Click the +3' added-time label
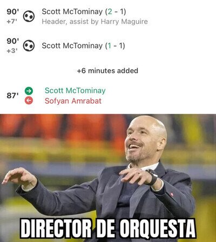 pyautogui.click(x=12, y=51)
